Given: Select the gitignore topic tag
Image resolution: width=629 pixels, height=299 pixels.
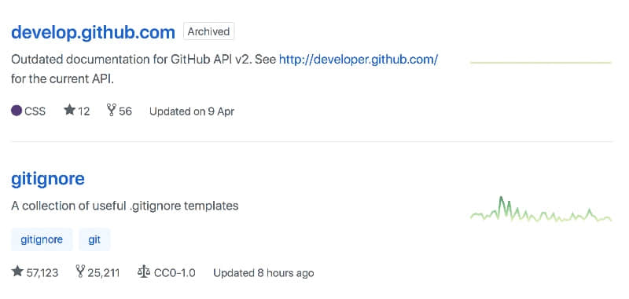Looking at the screenshot, I should click(x=42, y=240).
